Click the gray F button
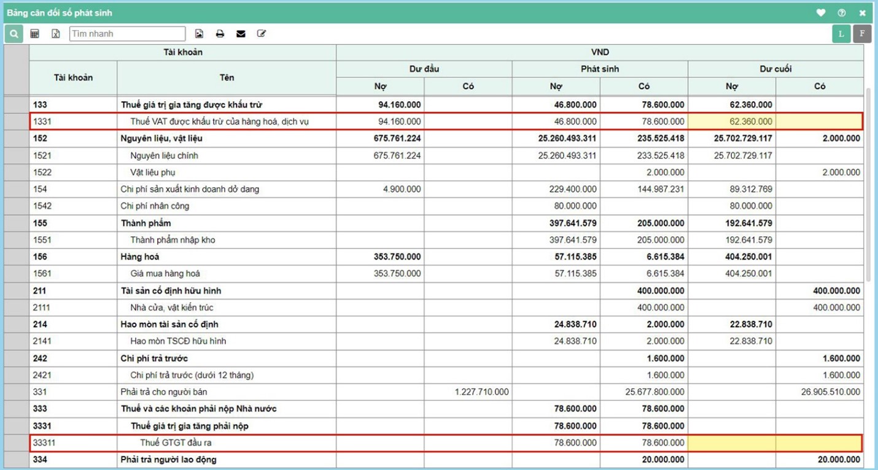 [x=862, y=34]
